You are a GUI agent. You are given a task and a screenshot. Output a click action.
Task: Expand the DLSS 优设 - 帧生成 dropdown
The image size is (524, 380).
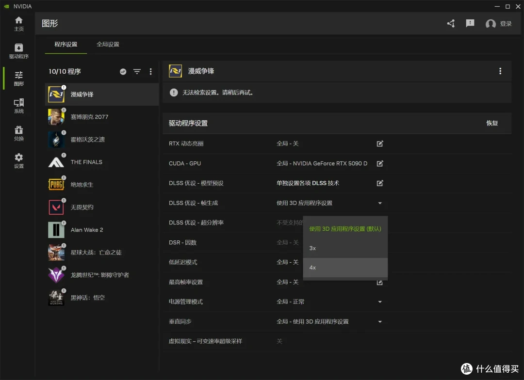point(379,203)
